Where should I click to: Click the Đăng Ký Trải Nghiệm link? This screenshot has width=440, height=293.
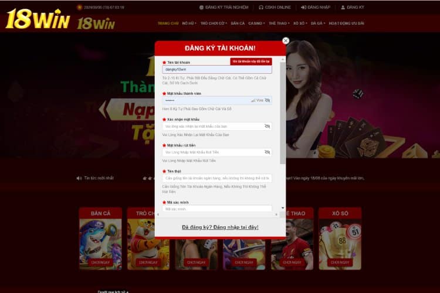tap(226, 7)
